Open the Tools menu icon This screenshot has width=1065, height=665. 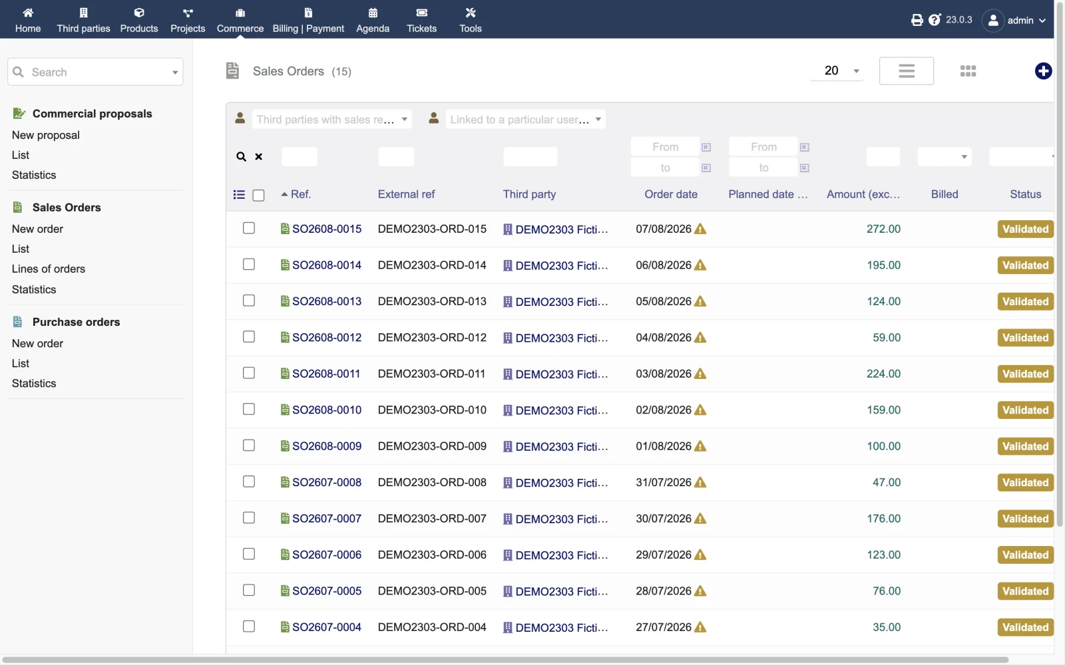tap(471, 13)
